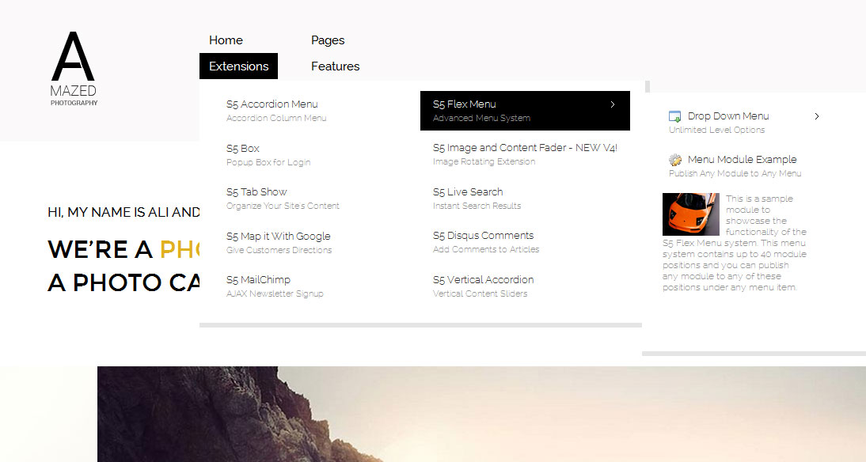Viewport: 866px width, 462px height.
Task: Open S5 Tab Show extension
Action: tap(256, 192)
